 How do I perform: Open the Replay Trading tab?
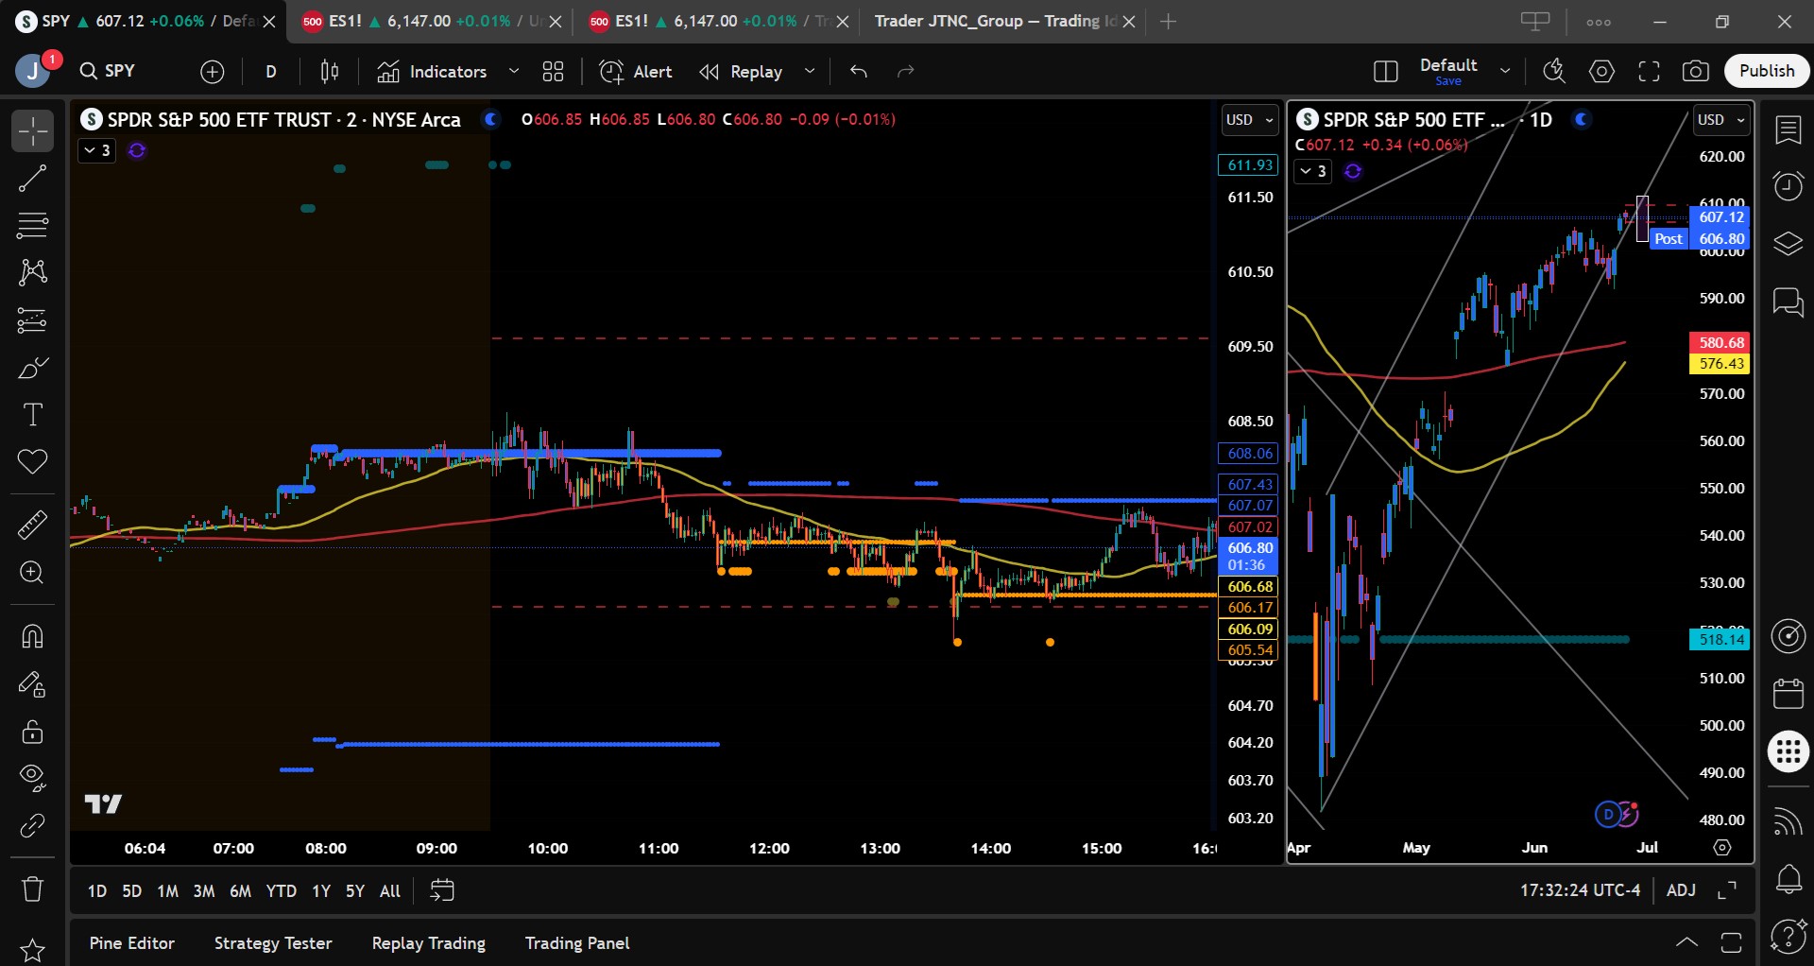click(x=429, y=943)
